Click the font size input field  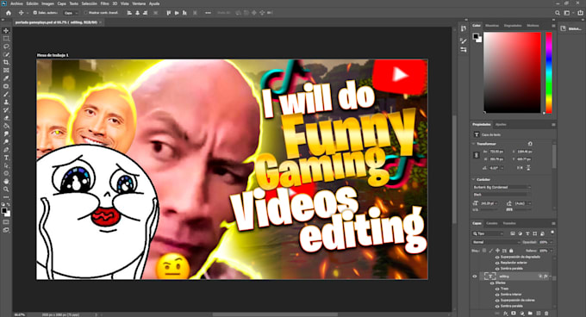coord(489,203)
